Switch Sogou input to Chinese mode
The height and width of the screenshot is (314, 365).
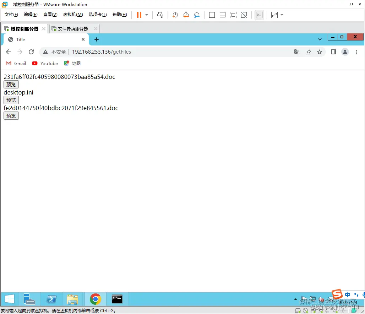point(347,294)
